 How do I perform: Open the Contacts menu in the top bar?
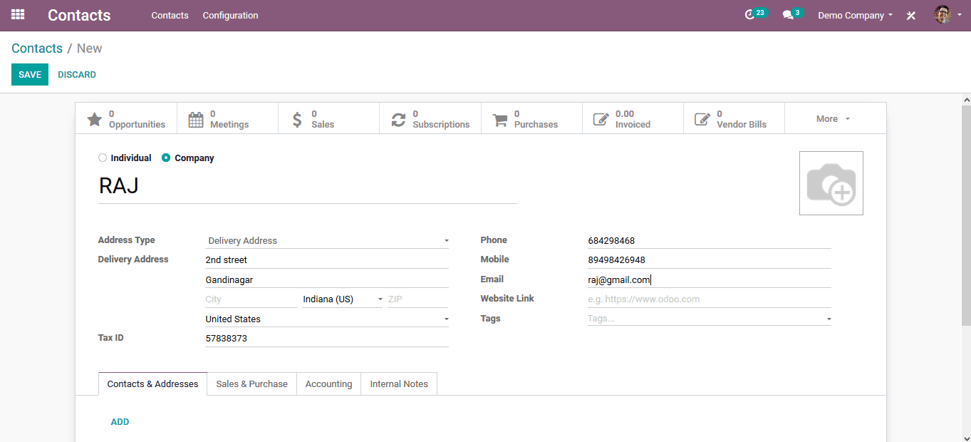point(170,16)
